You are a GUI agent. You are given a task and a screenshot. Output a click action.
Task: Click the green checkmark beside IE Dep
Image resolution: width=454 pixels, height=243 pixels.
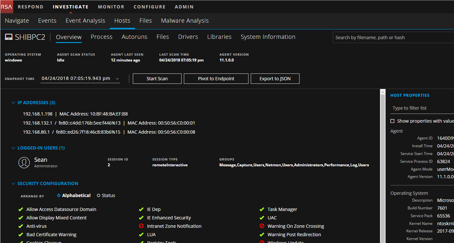(x=141, y=209)
